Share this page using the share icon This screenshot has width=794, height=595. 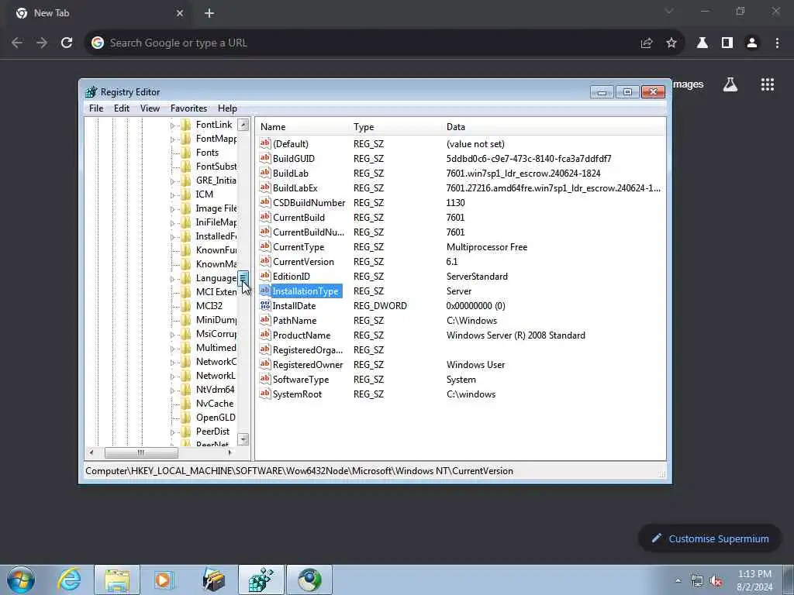pyautogui.click(x=647, y=43)
